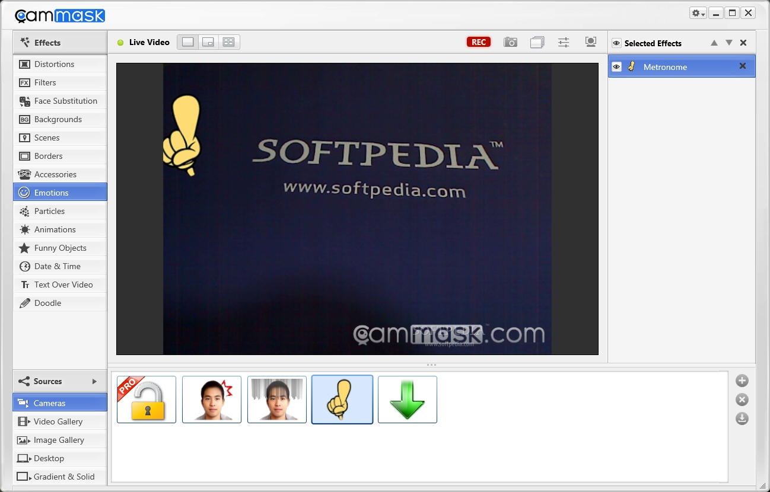This screenshot has width=770, height=492.
Task: Click the face tracking icon in toolbar
Action: pos(590,42)
